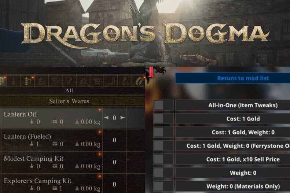Viewport: 290px width, 193px height.
Task: Choose the Lantern (Fueled) item row
Action: 73,140
